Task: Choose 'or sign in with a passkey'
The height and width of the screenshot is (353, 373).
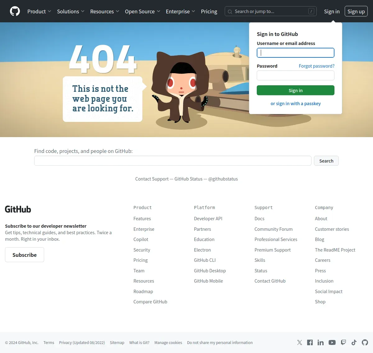Action: 296,104
